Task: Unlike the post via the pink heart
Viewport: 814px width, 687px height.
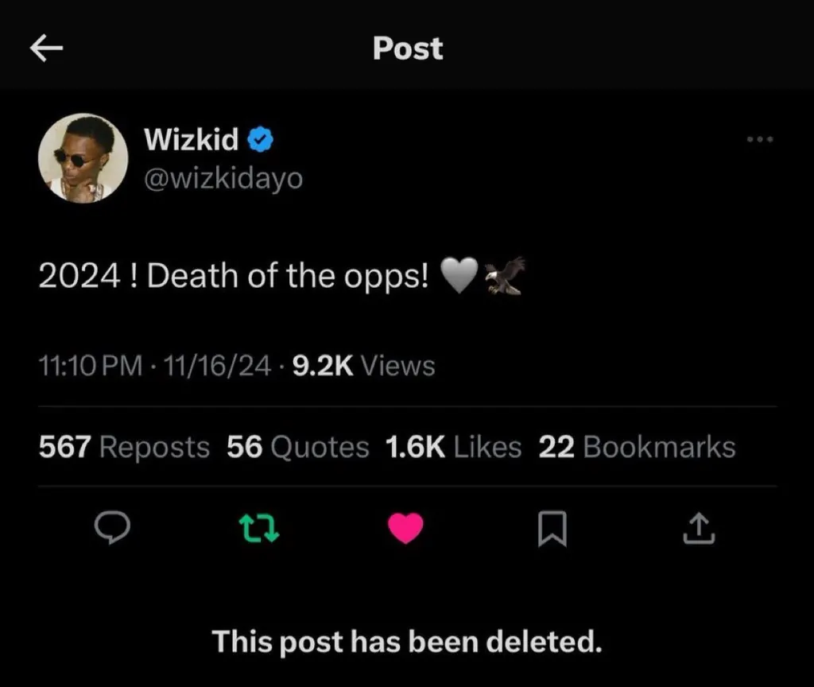Action: 405,528
